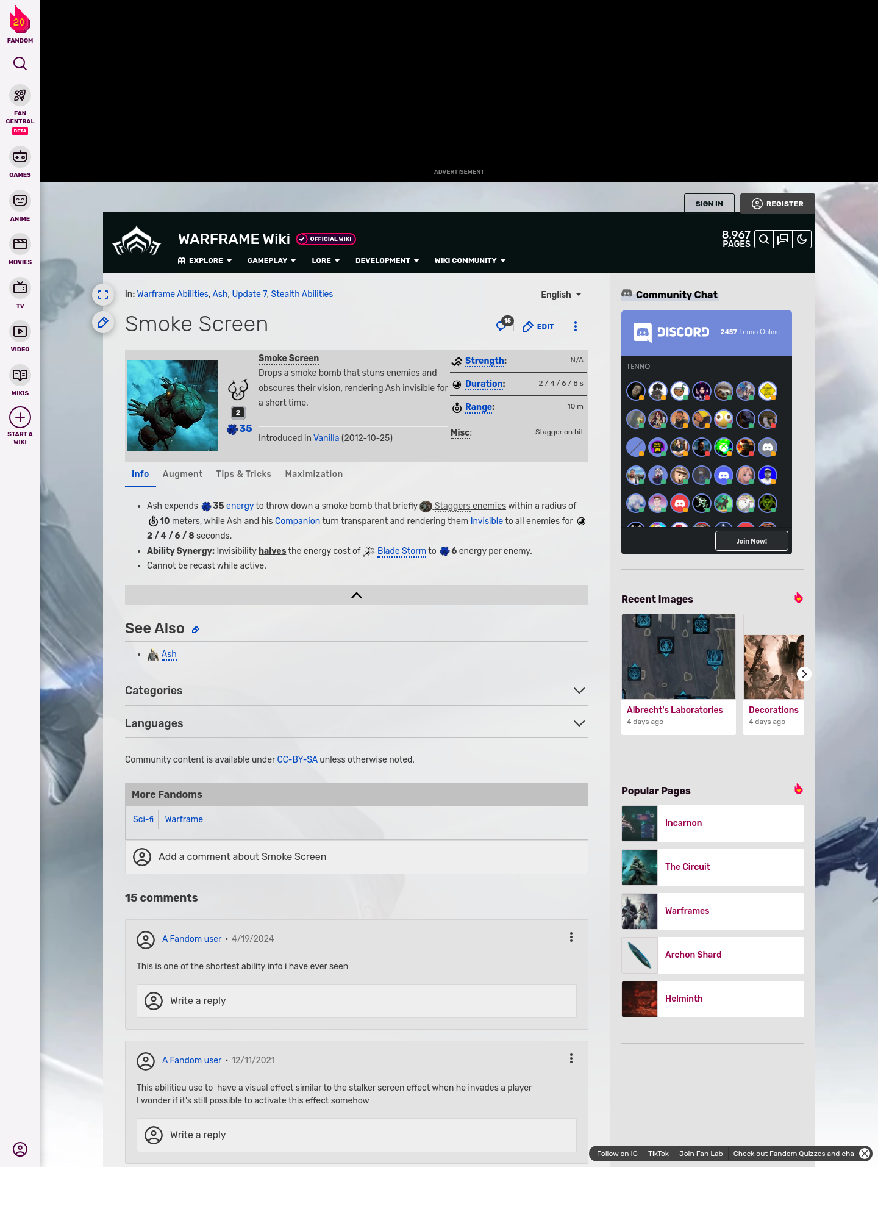Open the page more-actions three dots

pyautogui.click(x=576, y=326)
